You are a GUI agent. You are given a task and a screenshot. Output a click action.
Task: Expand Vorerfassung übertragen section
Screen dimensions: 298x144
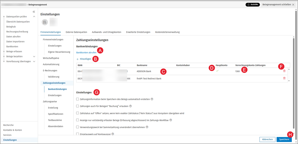[34, 61]
